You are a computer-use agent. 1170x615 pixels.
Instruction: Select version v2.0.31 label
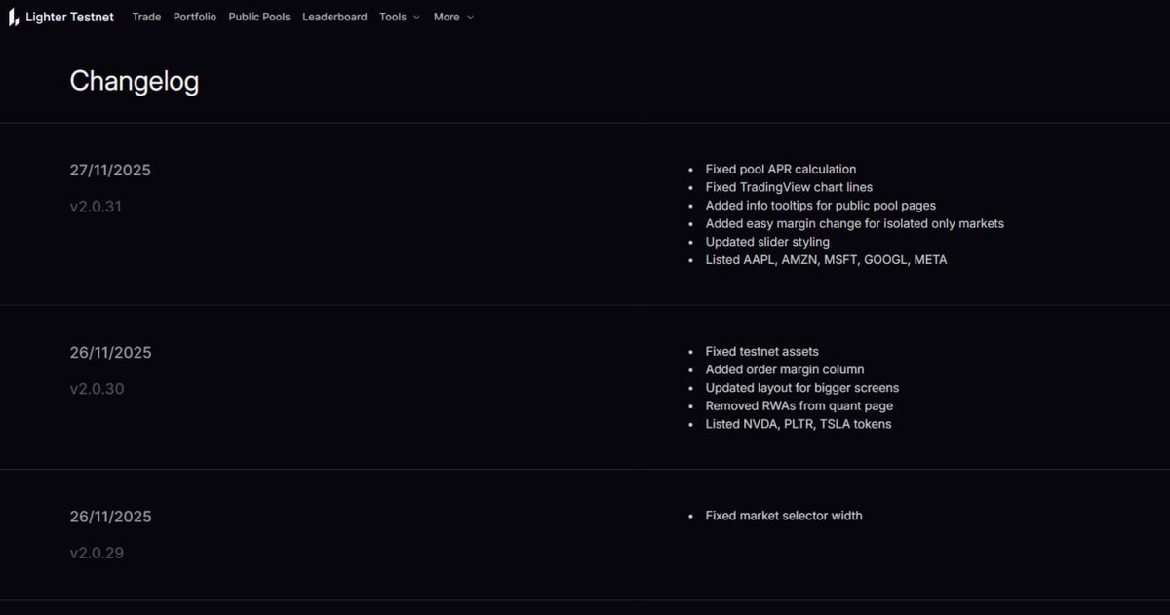tap(96, 207)
